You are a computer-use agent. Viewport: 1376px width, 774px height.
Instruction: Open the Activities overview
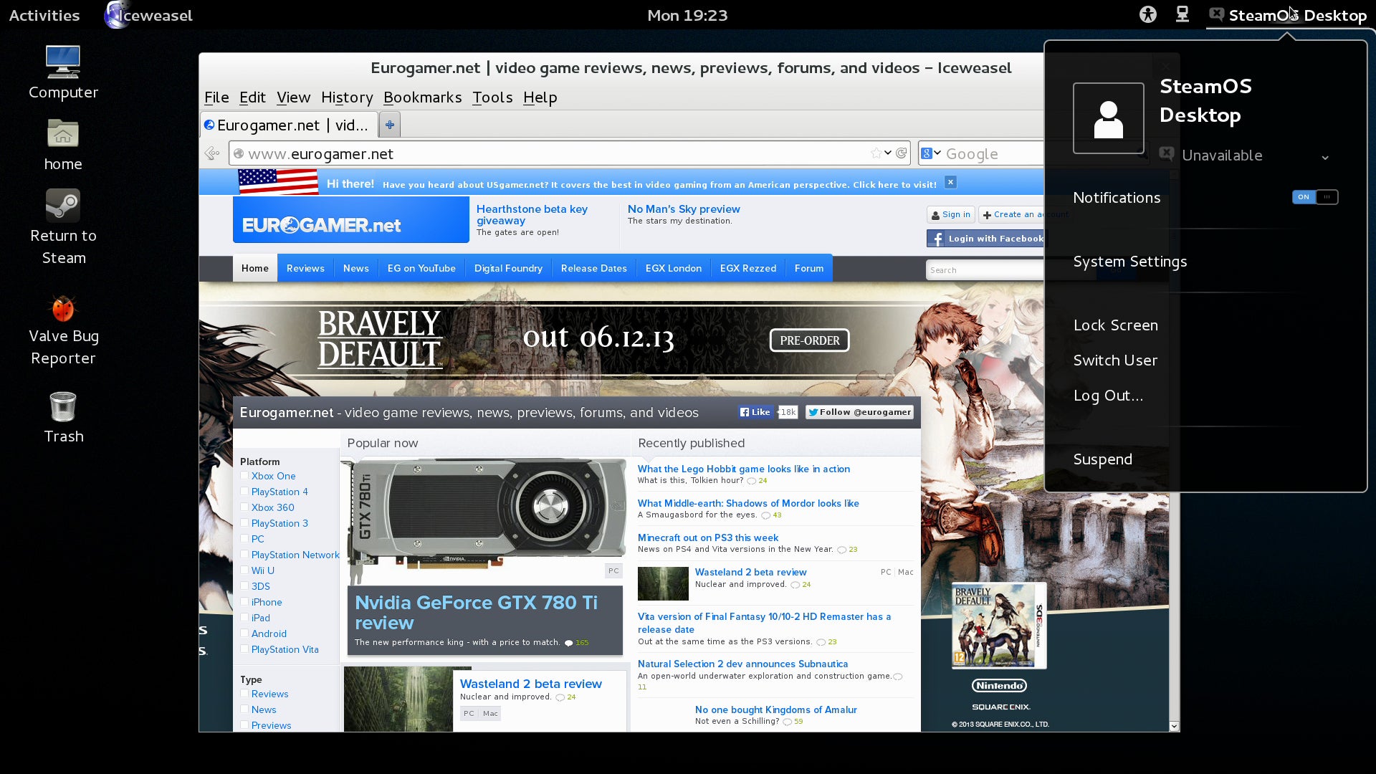(44, 15)
